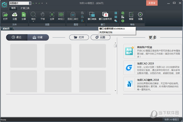This screenshot has width=183, height=122.
Task: Click the 分享 (Share) icon
Action: pyautogui.click(x=23, y=16)
